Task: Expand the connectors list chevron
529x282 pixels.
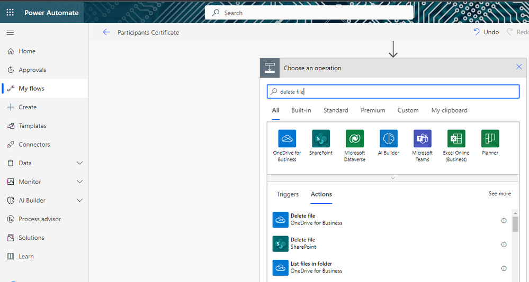Action: [393, 178]
